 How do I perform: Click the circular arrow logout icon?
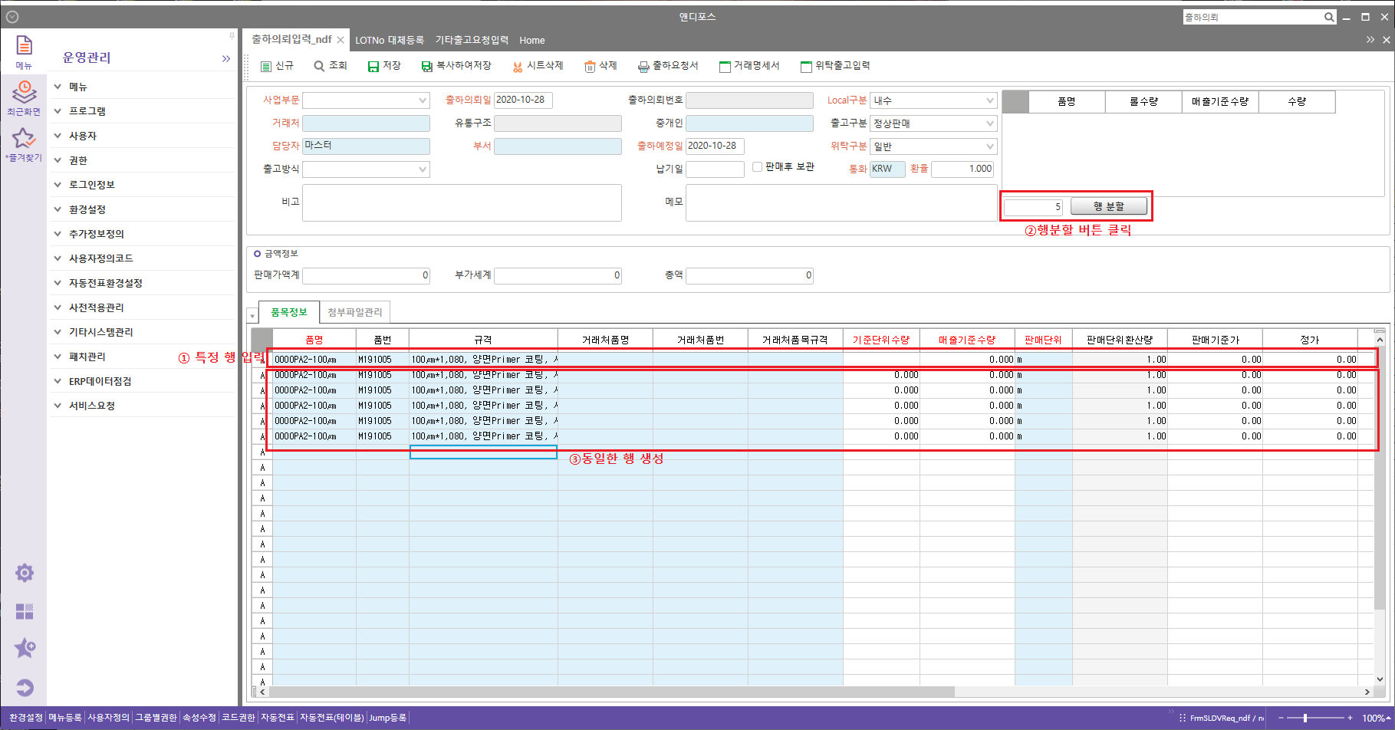click(x=25, y=688)
